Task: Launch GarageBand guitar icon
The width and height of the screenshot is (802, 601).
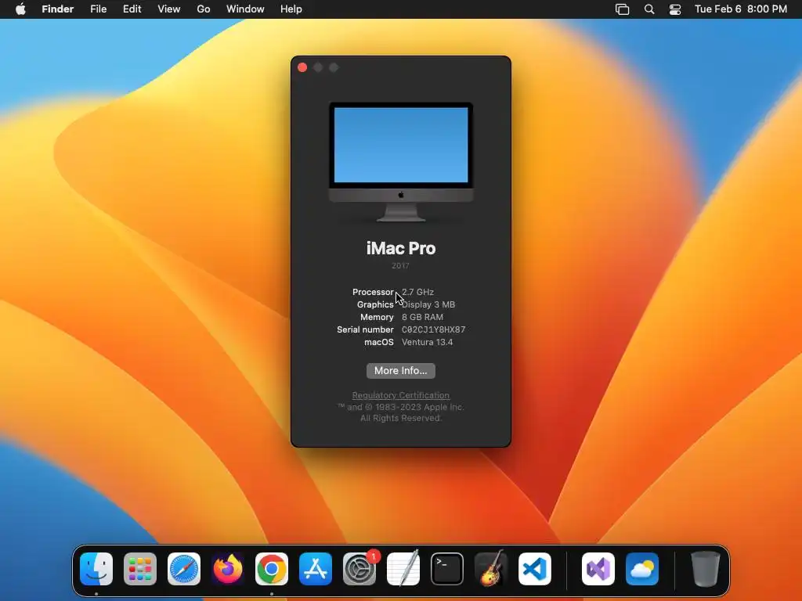Action: 491,569
